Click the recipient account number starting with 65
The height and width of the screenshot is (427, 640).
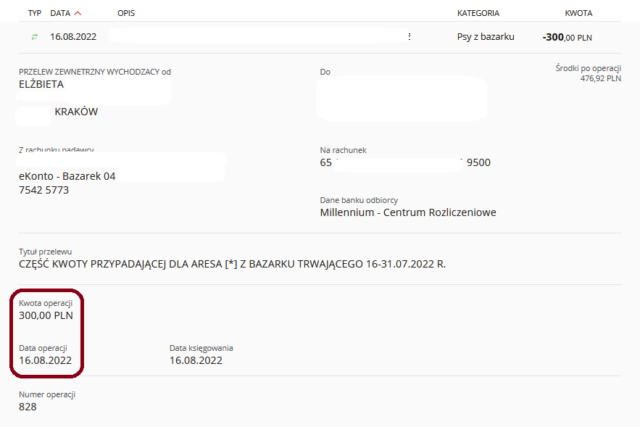(405, 162)
